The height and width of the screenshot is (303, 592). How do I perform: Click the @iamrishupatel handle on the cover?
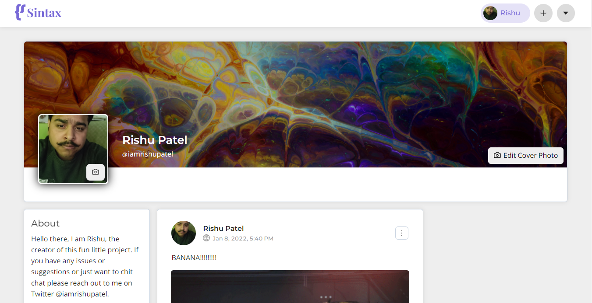coord(148,154)
